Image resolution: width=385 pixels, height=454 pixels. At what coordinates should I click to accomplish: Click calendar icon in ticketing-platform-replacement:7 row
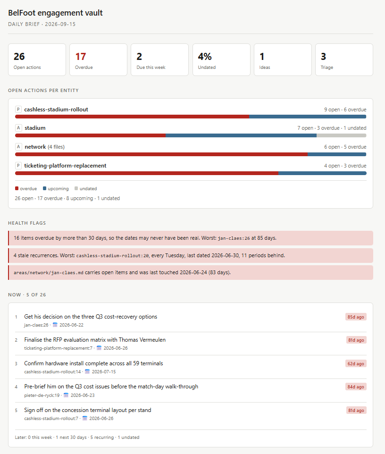(99, 348)
